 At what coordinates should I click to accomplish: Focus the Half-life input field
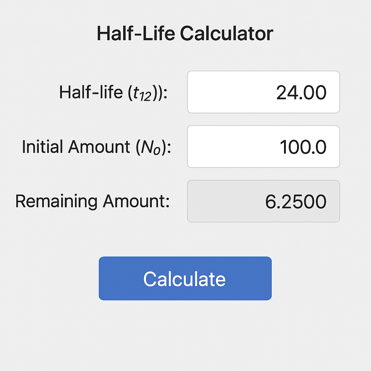(x=263, y=92)
